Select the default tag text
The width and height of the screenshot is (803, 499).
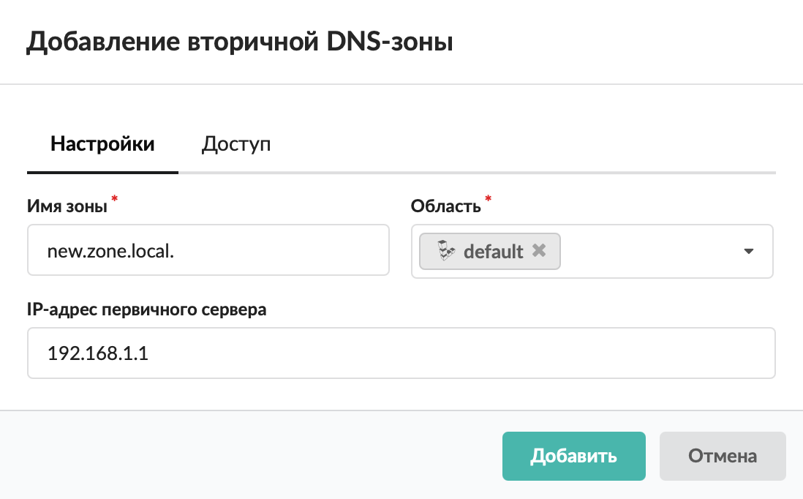pyautogui.click(x=494, y=252)
